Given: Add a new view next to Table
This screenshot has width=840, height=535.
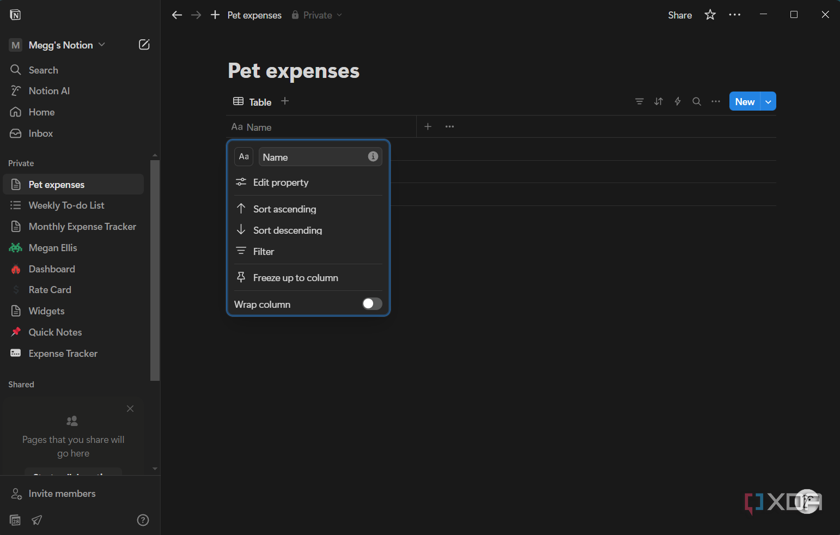Looking at the screenshot, I should click(x=285, y=101).
